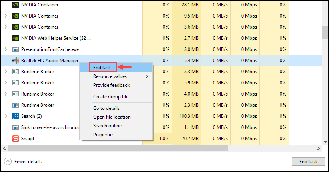Select Open file location menu entry

pyautogui.click(x=112, y=117)
